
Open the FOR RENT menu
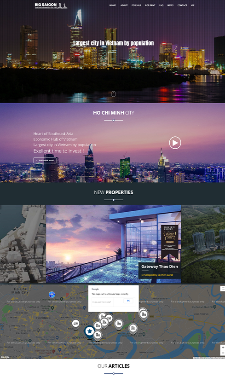(x=150, y=5)
